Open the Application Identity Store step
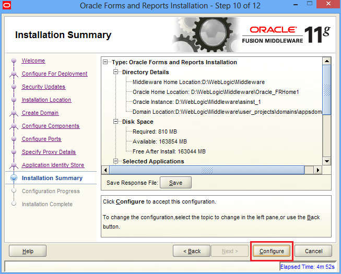This screenshot has height=274, width=341. [53, 165]
